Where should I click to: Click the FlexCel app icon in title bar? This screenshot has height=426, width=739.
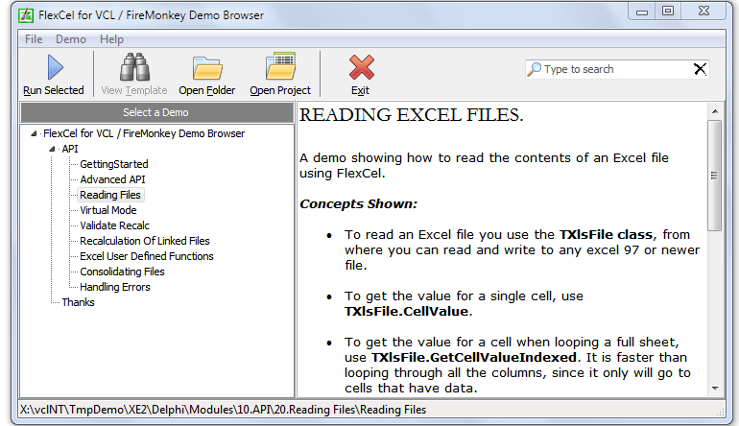[x=26, y=15]
